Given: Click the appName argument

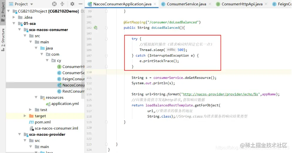Looking at the screenshot, I should [269, 94].
